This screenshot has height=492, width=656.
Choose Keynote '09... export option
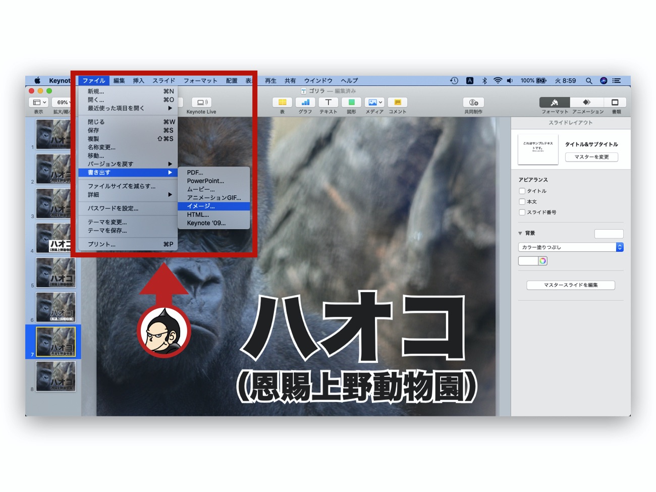pos(214,223)
